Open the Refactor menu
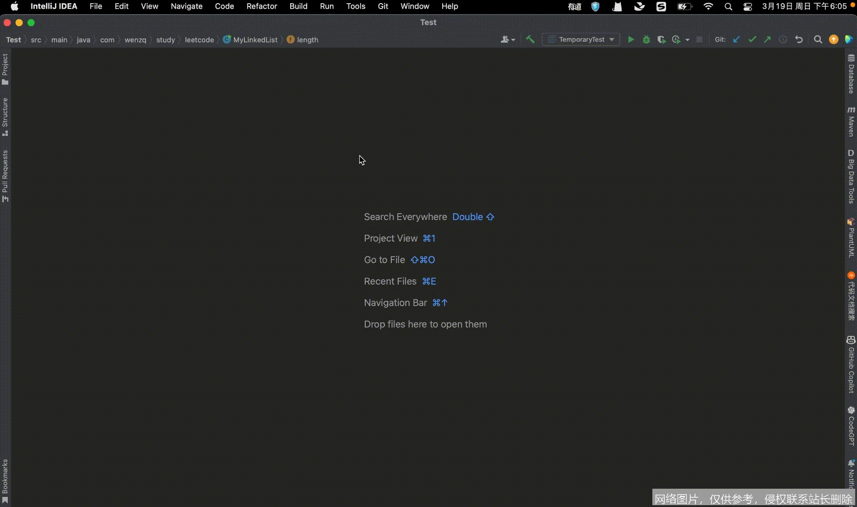Image resolution: width=857 pixels, height=507 pixels. pos(261,6)
